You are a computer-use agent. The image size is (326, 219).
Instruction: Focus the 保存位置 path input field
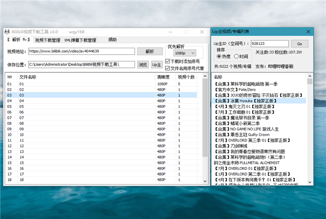pos(81,65)
